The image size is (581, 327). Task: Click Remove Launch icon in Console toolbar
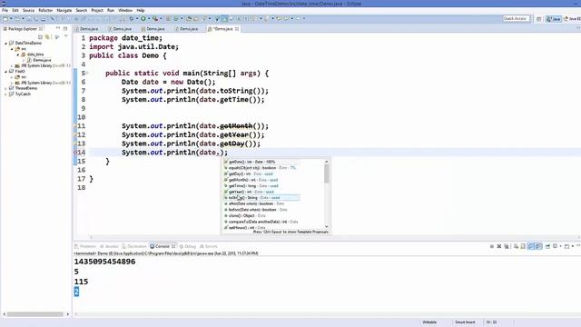coord(498,246)
